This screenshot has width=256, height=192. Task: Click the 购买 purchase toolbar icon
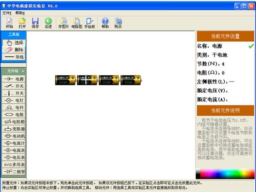point(118,23)
